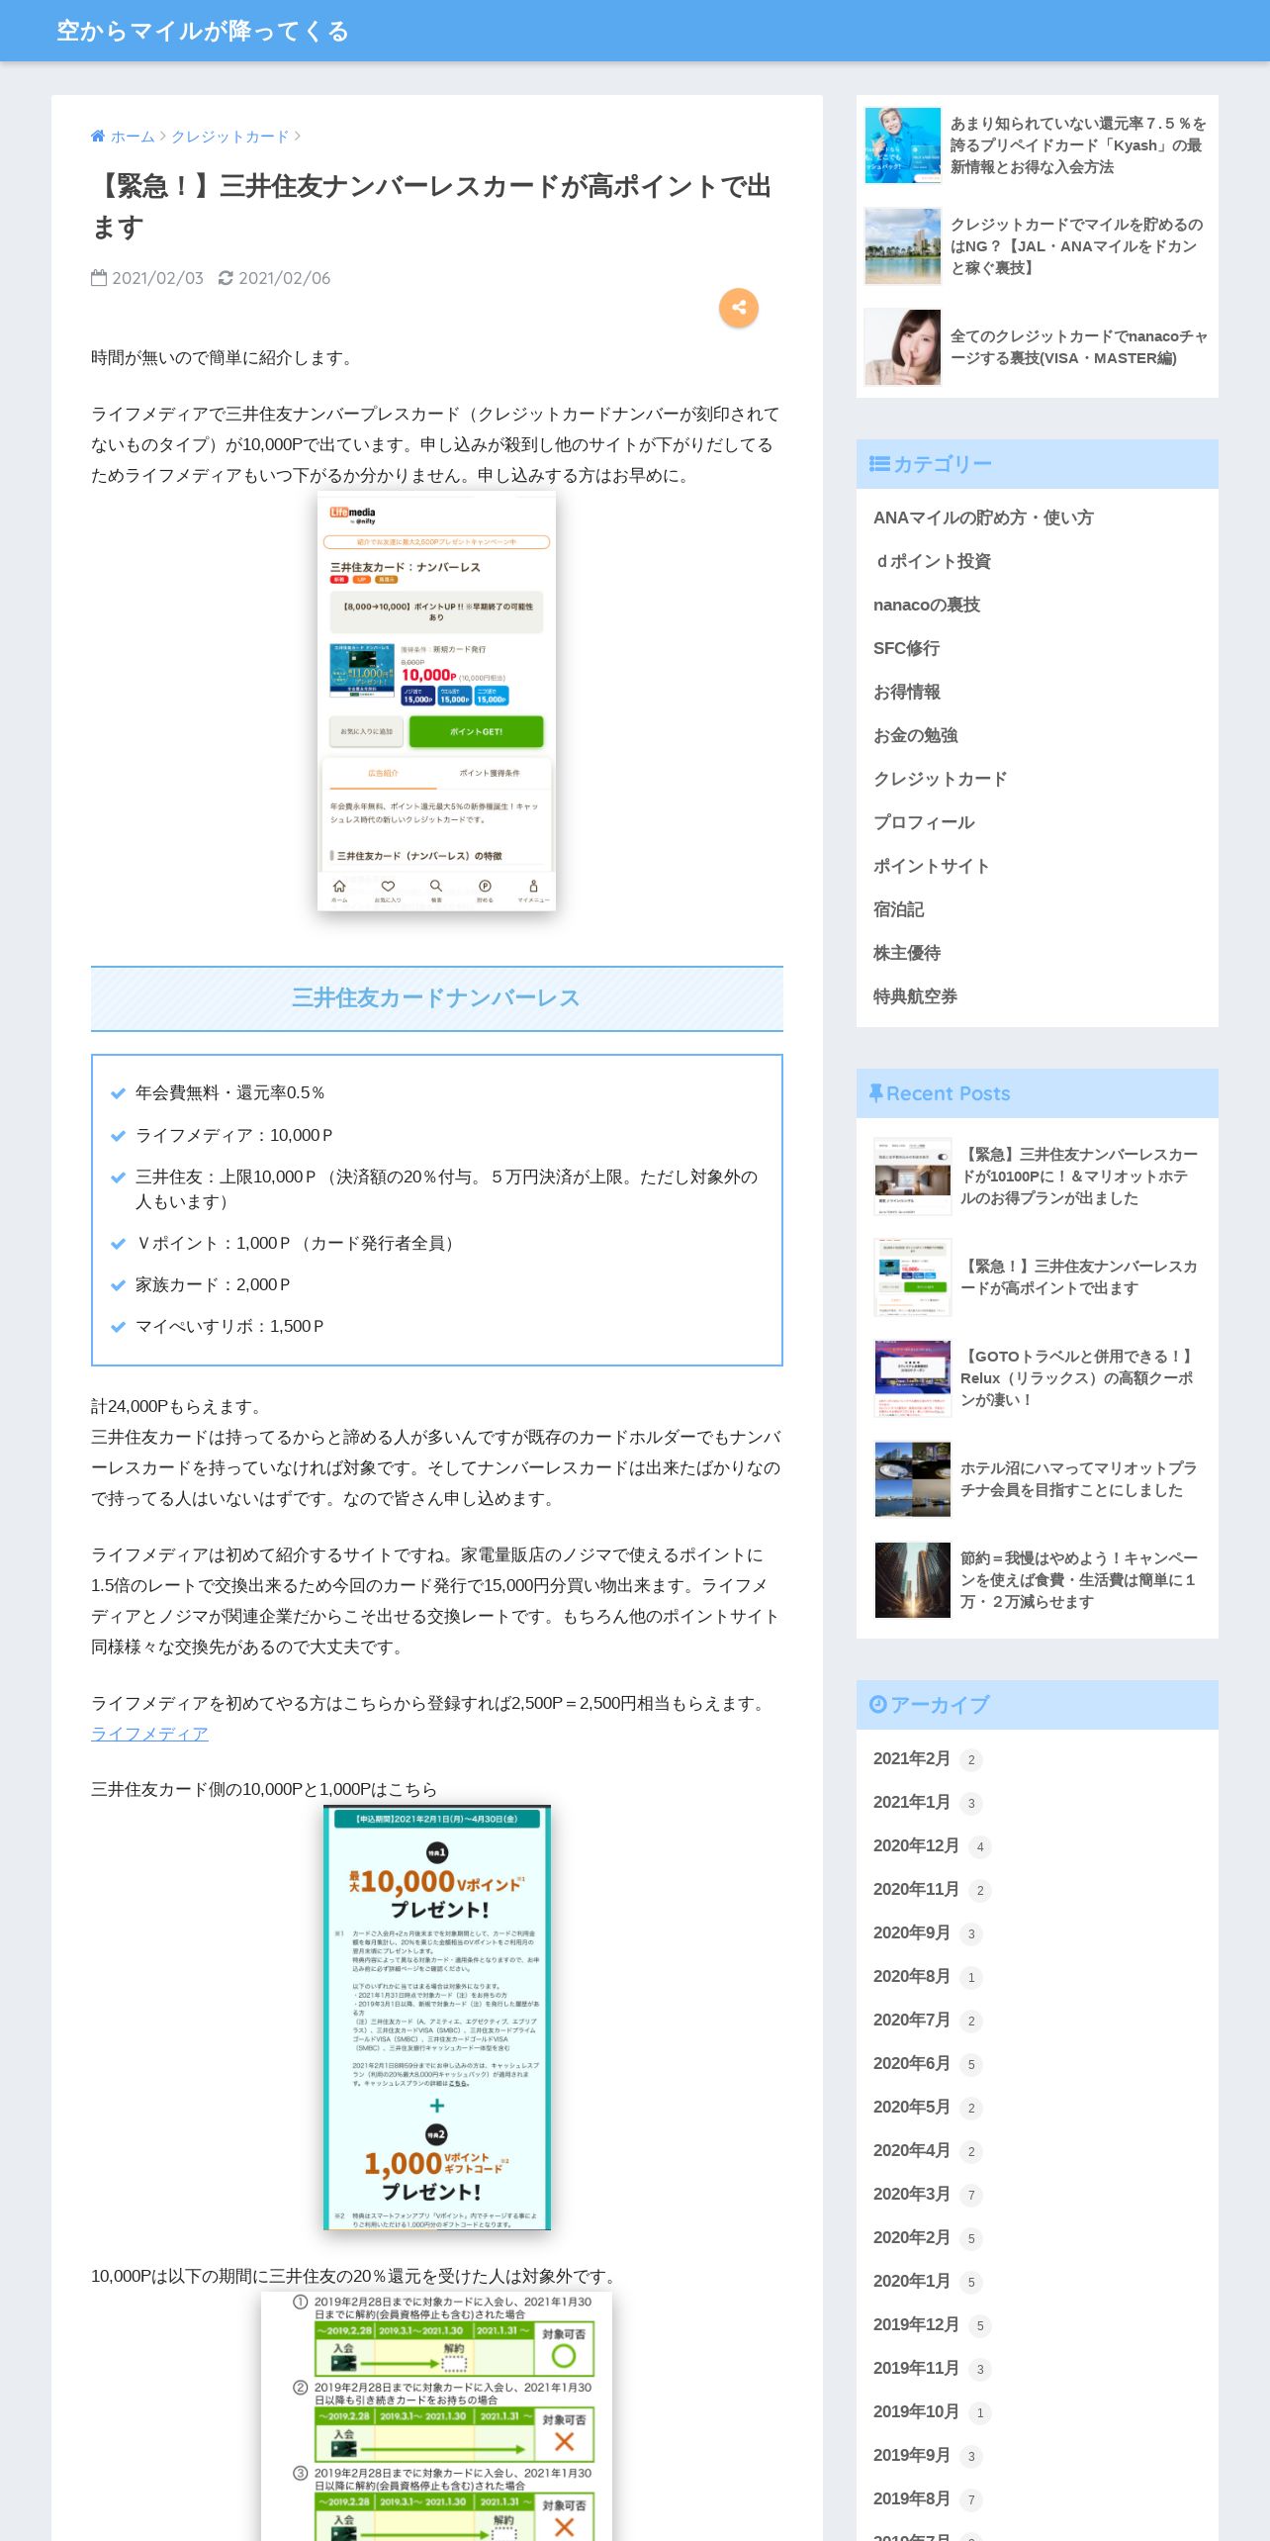Viewport: 1270px width, 2541px height.
Task: Open Kyash prepaid card article thumbnail
Action: tap(903, 145)
